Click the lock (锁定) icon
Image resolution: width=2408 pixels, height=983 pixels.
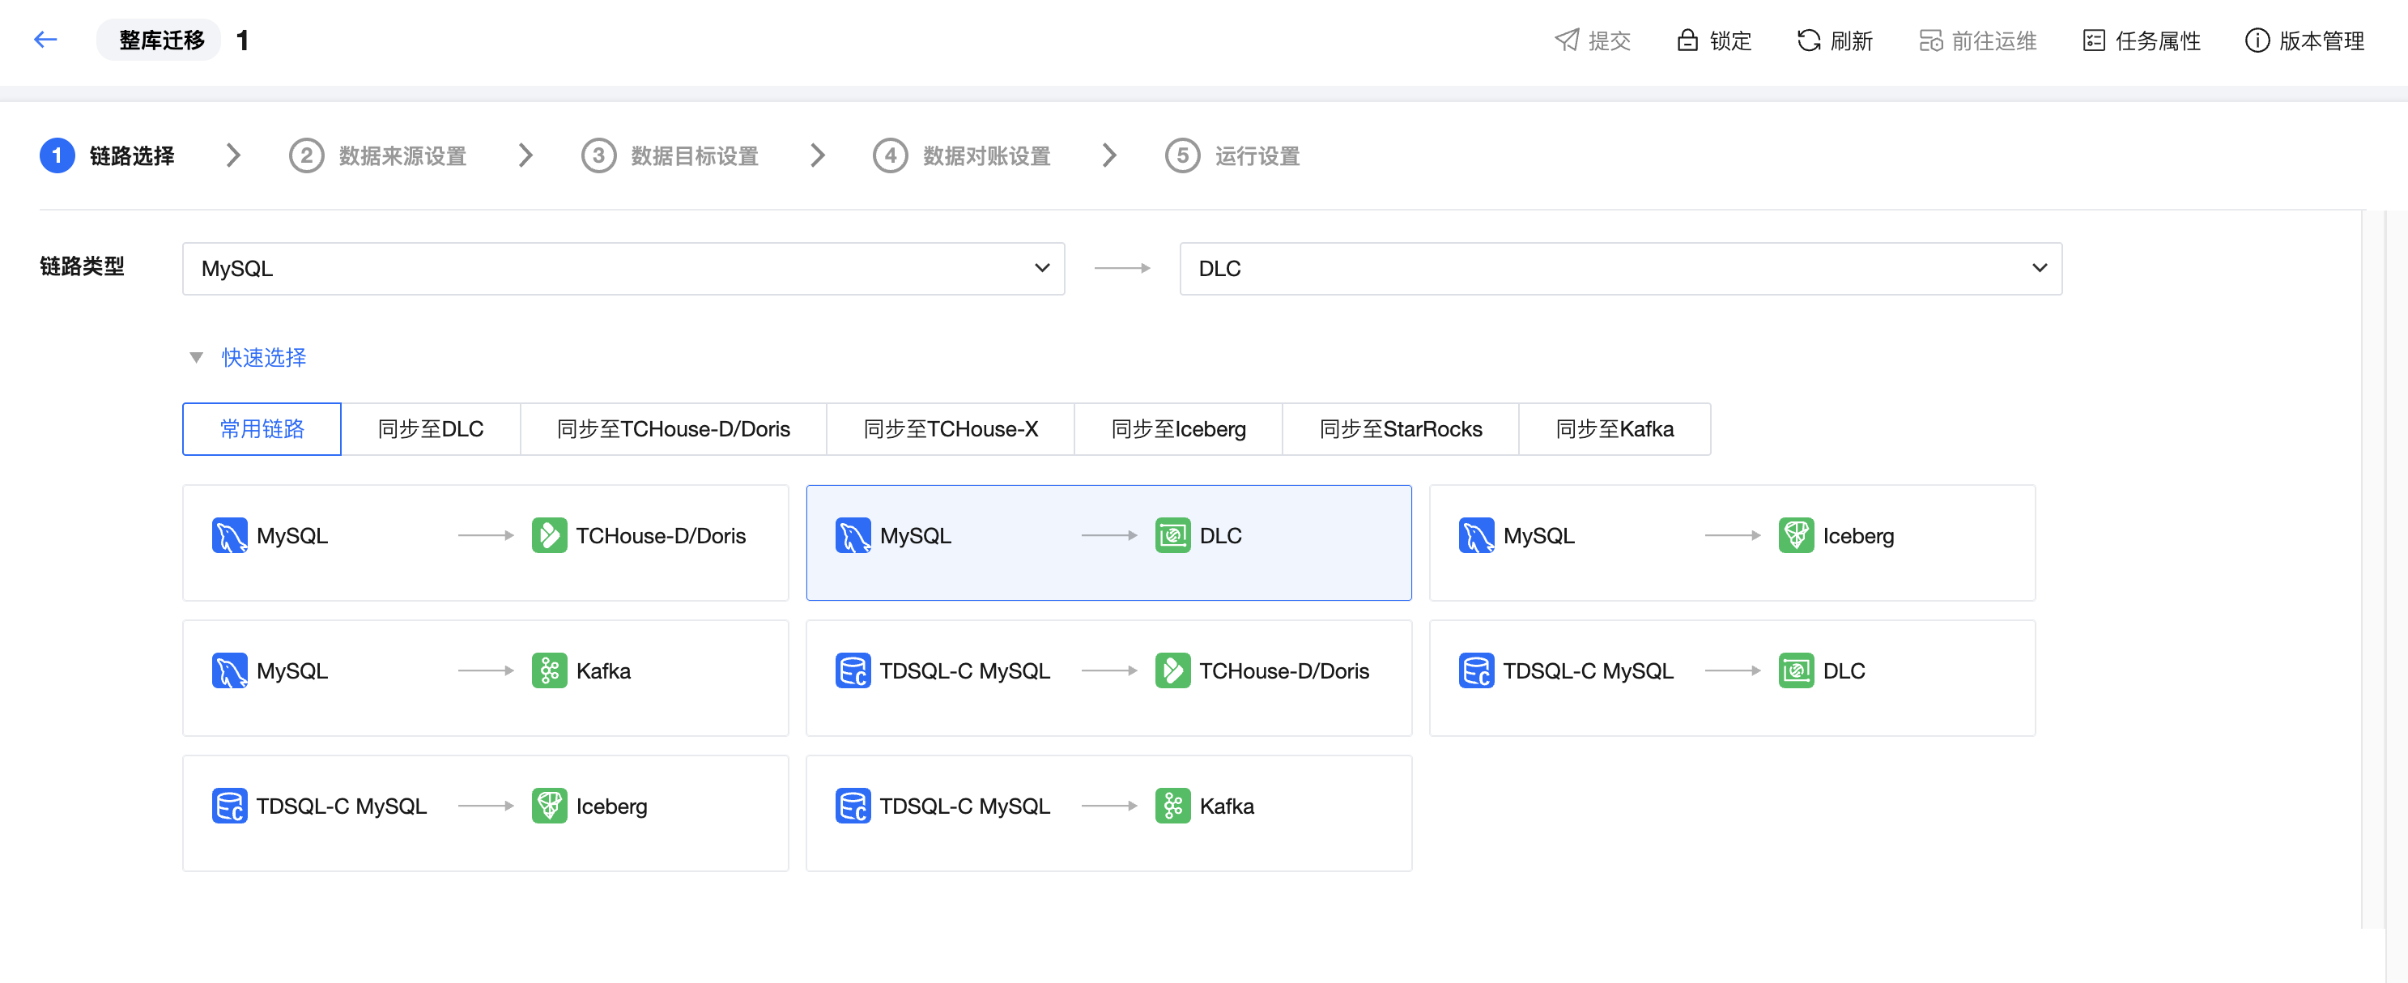click(1687, 40)
